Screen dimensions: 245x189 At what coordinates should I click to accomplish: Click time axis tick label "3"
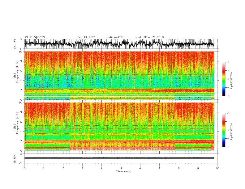(x=82, y=168)
